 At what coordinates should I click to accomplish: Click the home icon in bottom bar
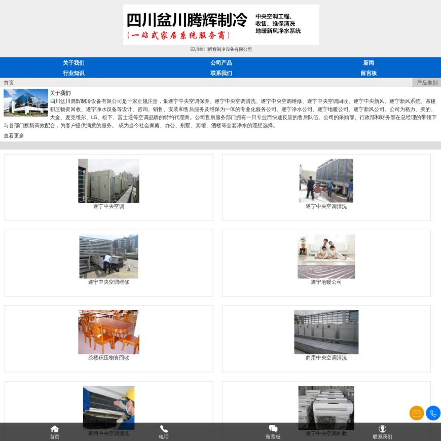click(55, 429)
